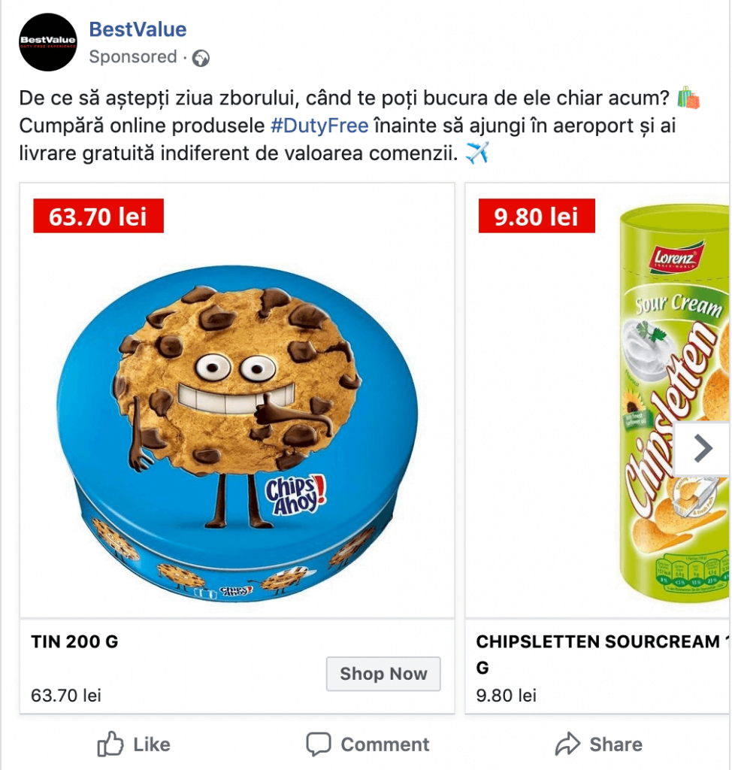Image resolution: width=732 pixels, height=770 pixels.
Task: Click the speech bubble Comment icon
Action: coord(319,744)
